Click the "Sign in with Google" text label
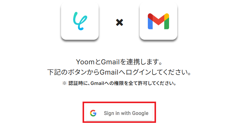The height and width of the screenshot is (128, 231). pos(126,113)
